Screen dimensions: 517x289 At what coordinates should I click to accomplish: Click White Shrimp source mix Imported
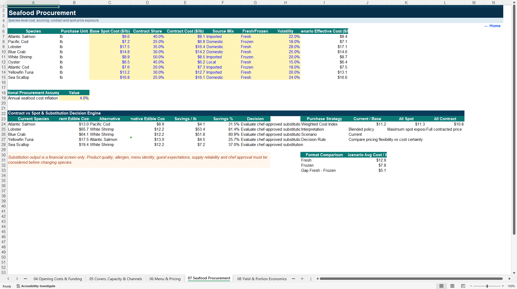point(223,57)
